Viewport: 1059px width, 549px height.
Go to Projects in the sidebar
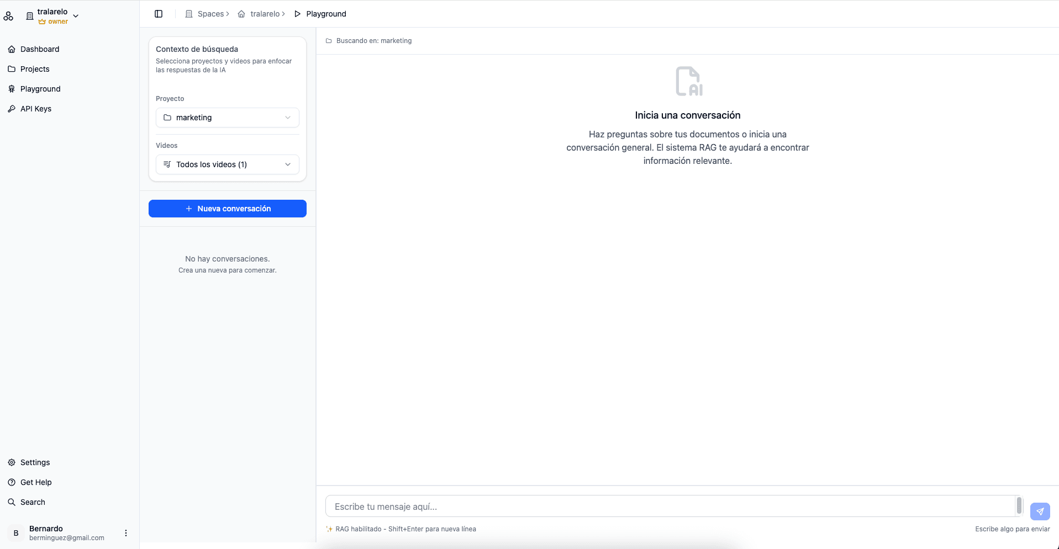pos(35,69)
